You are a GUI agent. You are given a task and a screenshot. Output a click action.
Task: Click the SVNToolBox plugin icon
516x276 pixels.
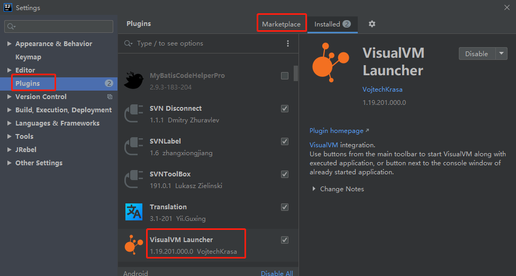133,179
